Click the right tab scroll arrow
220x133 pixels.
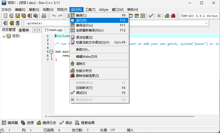click(x=39, y=30)
